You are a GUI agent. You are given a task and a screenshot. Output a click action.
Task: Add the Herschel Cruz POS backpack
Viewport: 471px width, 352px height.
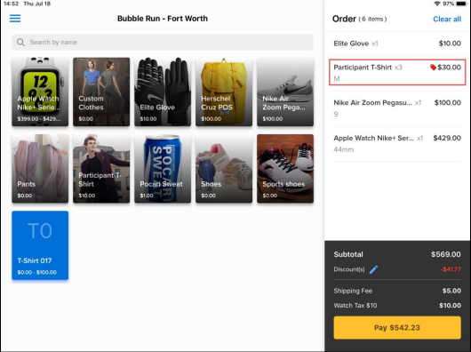tap(224, 92)
